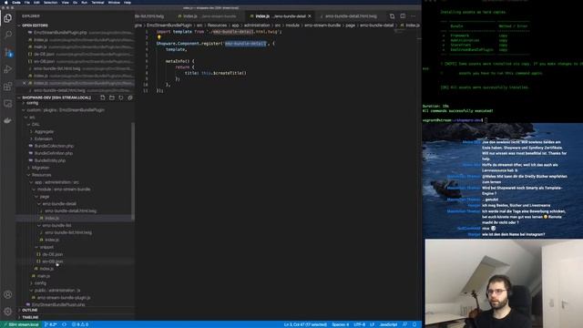Open BundleCollection.php in the file tree
The width and height of the screenshot is (583, 328).
pos(54,146)
